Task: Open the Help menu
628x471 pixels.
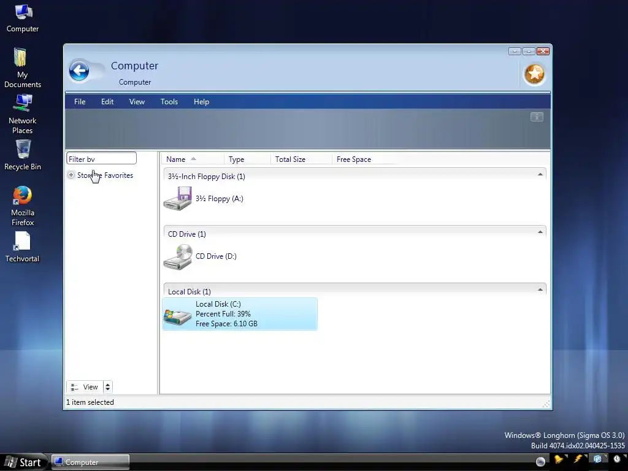Action: (x=201, y=102)
